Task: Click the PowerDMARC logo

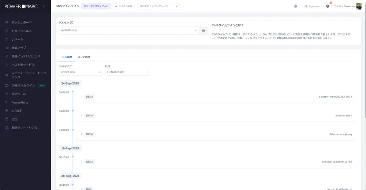Action: [21, 6]
